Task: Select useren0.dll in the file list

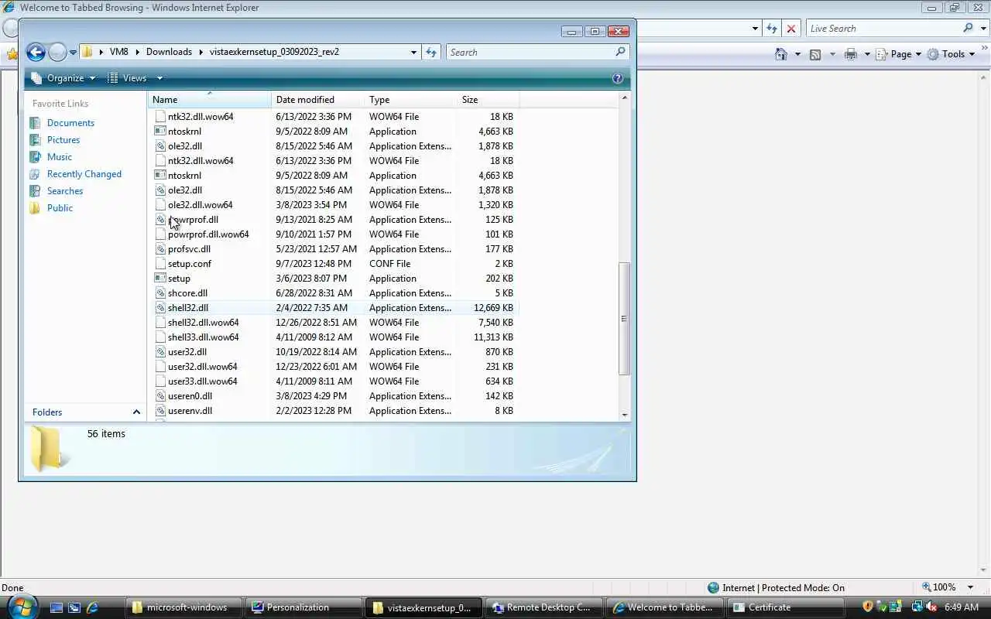Action: pyautogui.click(x=190, y=396)
